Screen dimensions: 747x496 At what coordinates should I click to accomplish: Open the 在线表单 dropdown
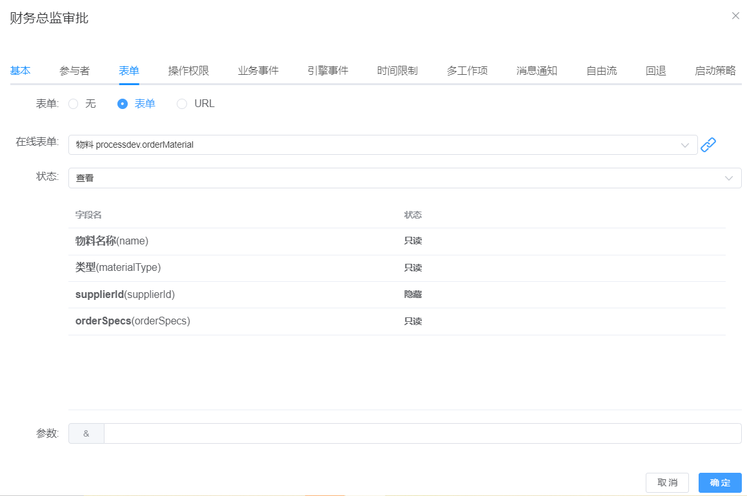coord(383,145)
